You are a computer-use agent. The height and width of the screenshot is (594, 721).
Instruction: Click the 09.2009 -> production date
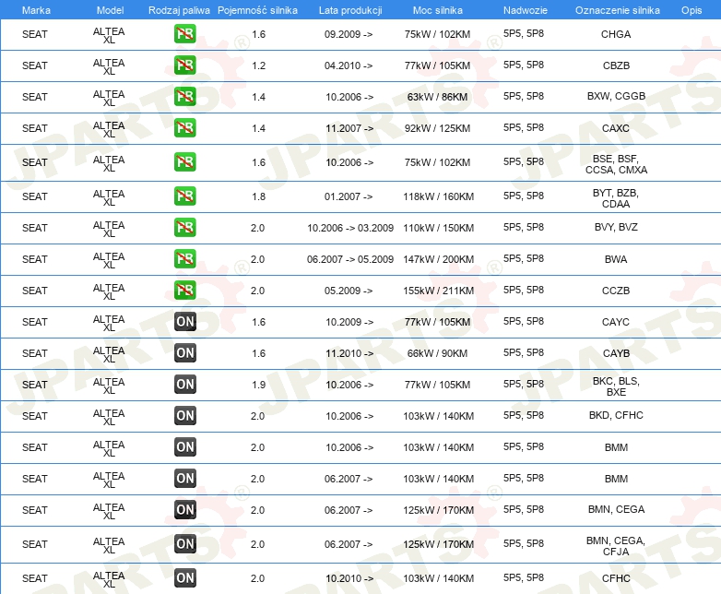pos(349,34)
